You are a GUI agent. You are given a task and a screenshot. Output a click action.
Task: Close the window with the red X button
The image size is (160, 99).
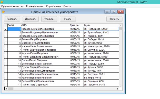(121, 12)
